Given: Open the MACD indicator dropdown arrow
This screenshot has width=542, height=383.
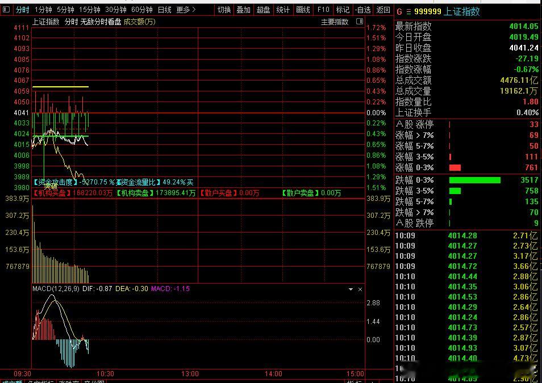Looking at the screenshot, I should click(x=351, y=289).
